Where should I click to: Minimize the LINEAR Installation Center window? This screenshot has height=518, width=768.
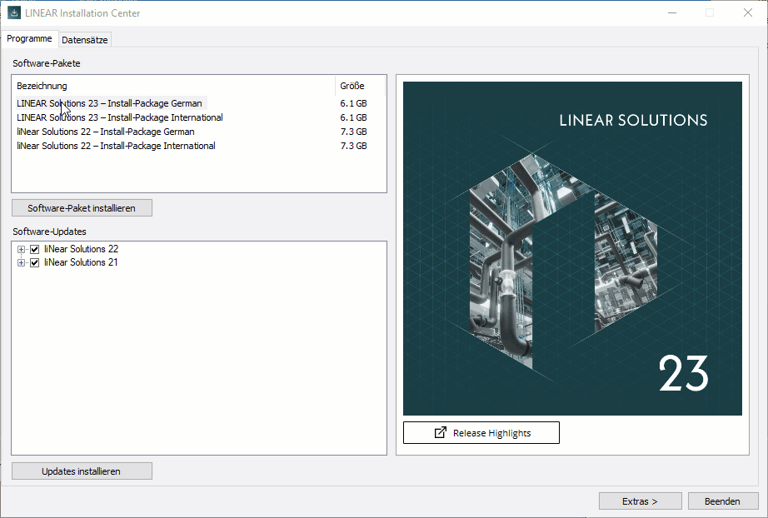coord(672,12)
